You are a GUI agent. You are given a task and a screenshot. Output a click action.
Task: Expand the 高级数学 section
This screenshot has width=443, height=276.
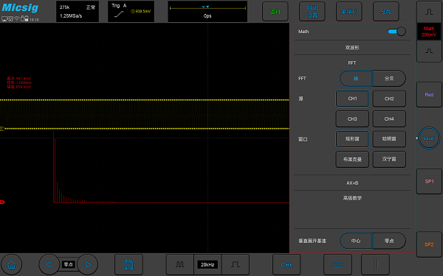point(352,198)
